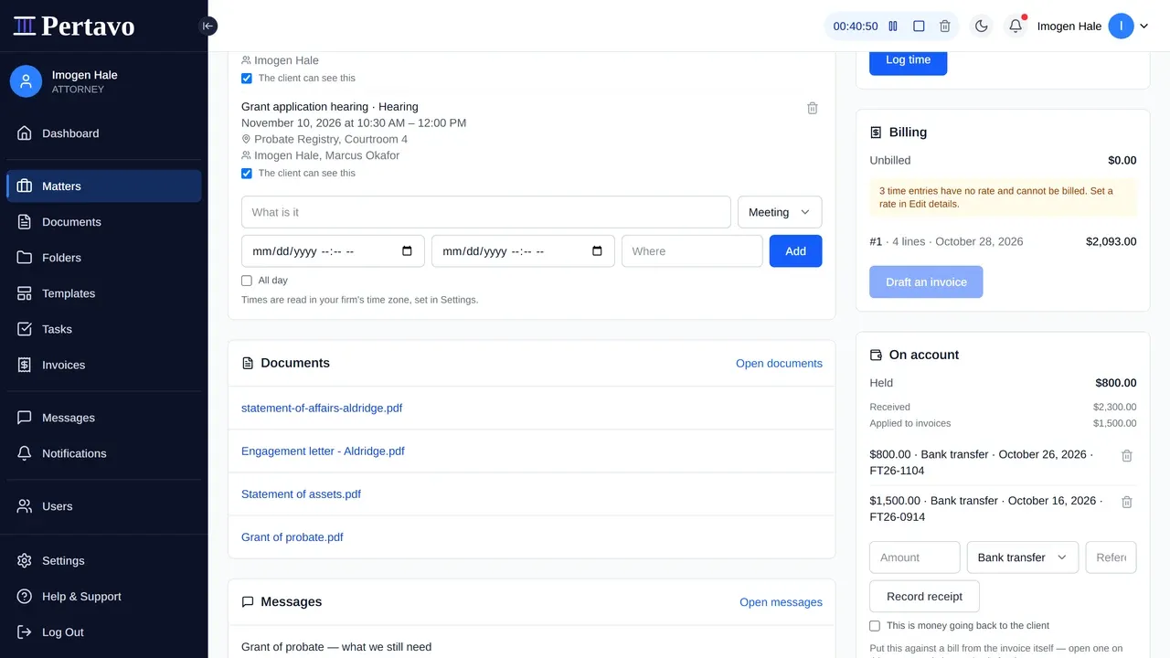Click the Add event button

(795, 251)
